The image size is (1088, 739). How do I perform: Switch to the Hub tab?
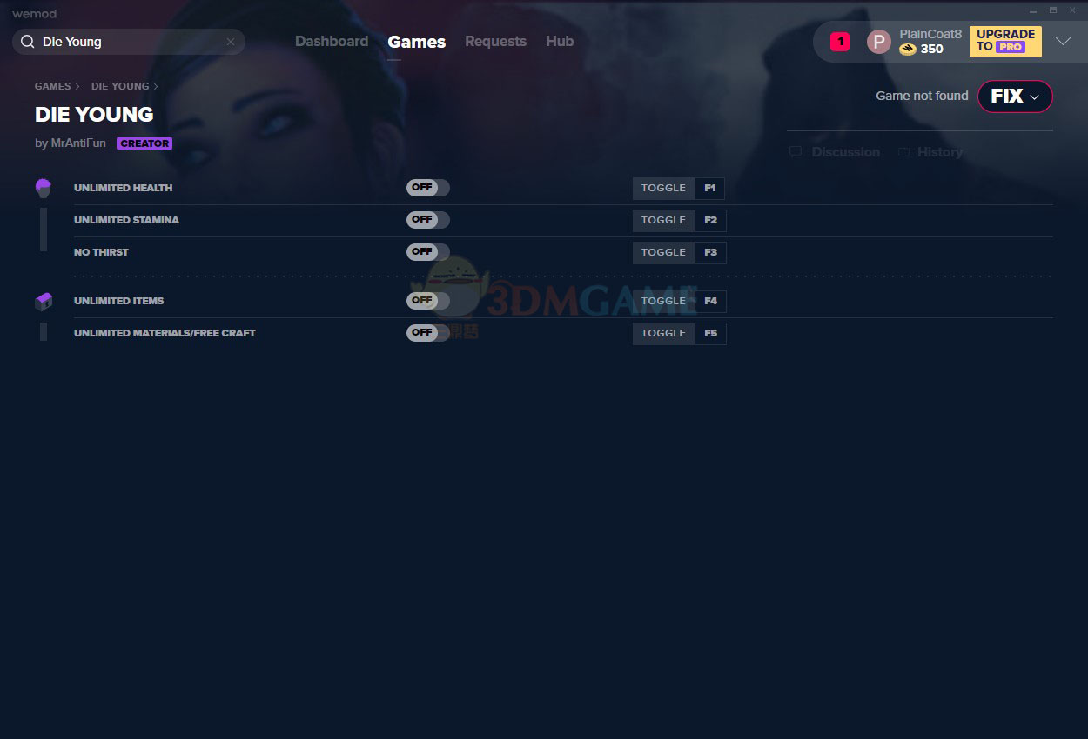click(x=560, y=42)
